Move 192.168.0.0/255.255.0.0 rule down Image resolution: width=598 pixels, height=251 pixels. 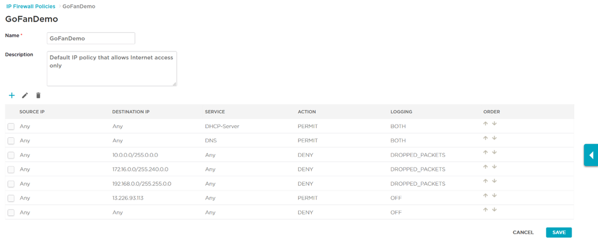pyautogui.click(x=494, y=181)
